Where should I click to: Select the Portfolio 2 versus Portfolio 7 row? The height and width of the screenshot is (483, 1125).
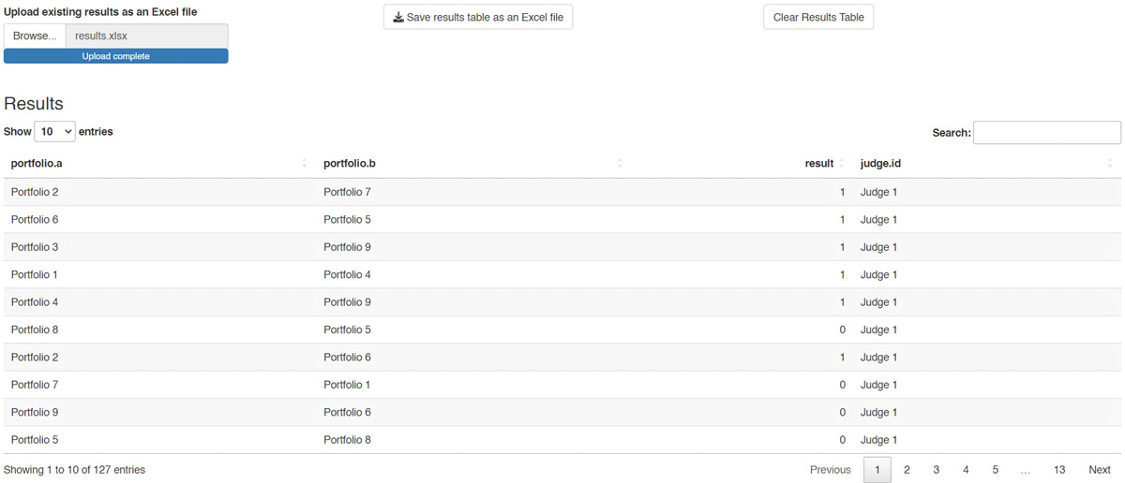click(562, 192)
